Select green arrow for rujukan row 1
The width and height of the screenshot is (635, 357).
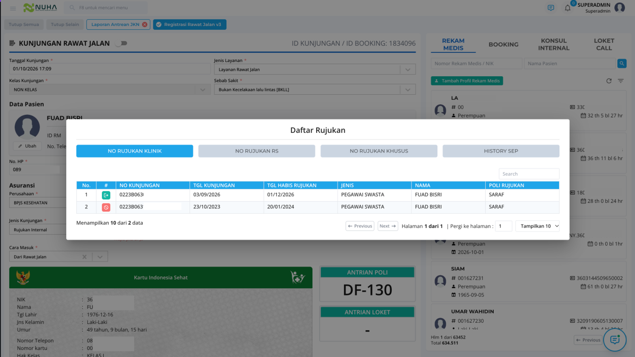tap(106, 195)
